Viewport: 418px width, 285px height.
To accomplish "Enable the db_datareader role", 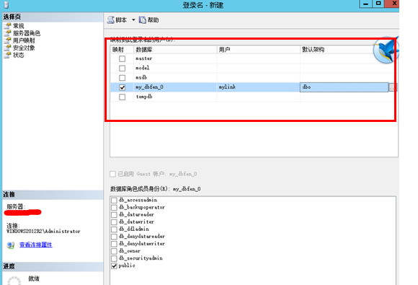I will 114,215.
